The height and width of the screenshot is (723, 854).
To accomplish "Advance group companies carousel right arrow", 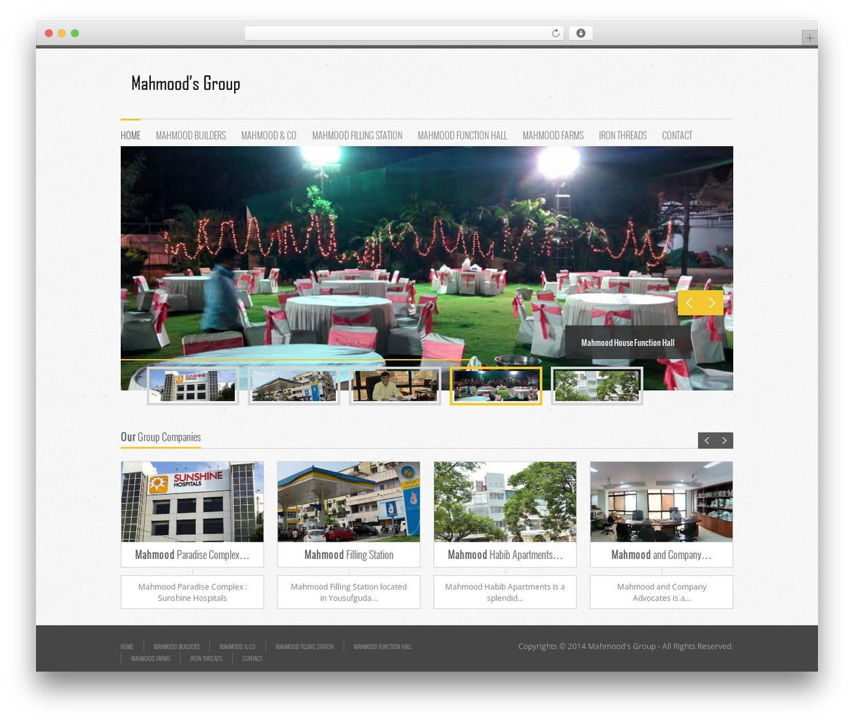I will [725, 440].
